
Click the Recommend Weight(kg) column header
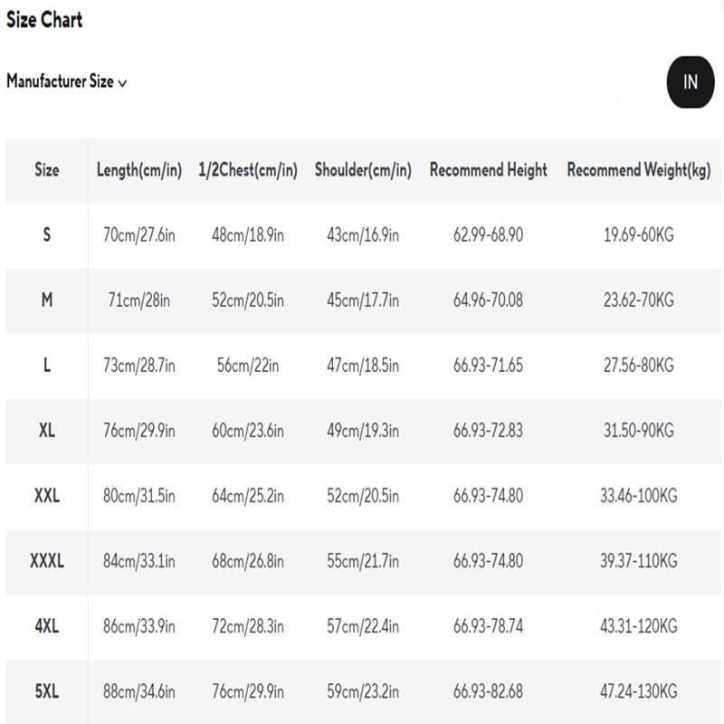pos(639,170)
